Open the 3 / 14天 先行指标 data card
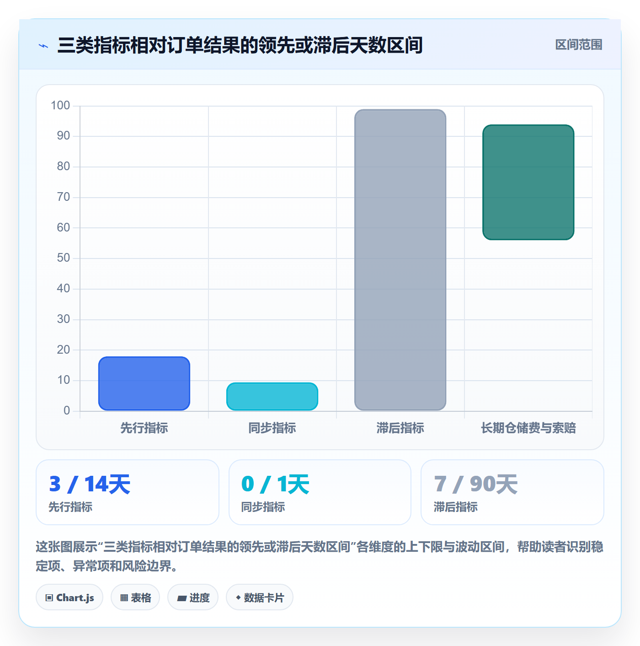The width and height of the screenshot is (640, 646). click(128, 492)
